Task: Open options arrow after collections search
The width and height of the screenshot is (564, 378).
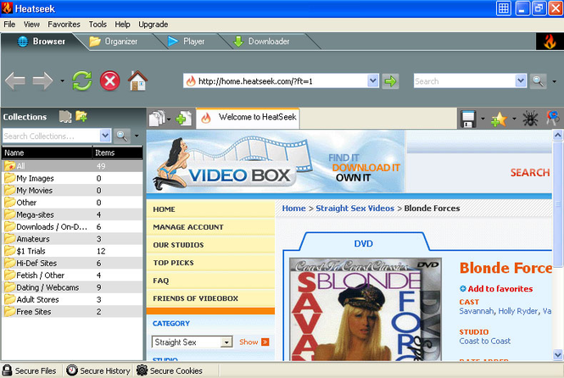Action: pyautogui.click(x=137, y=136)
